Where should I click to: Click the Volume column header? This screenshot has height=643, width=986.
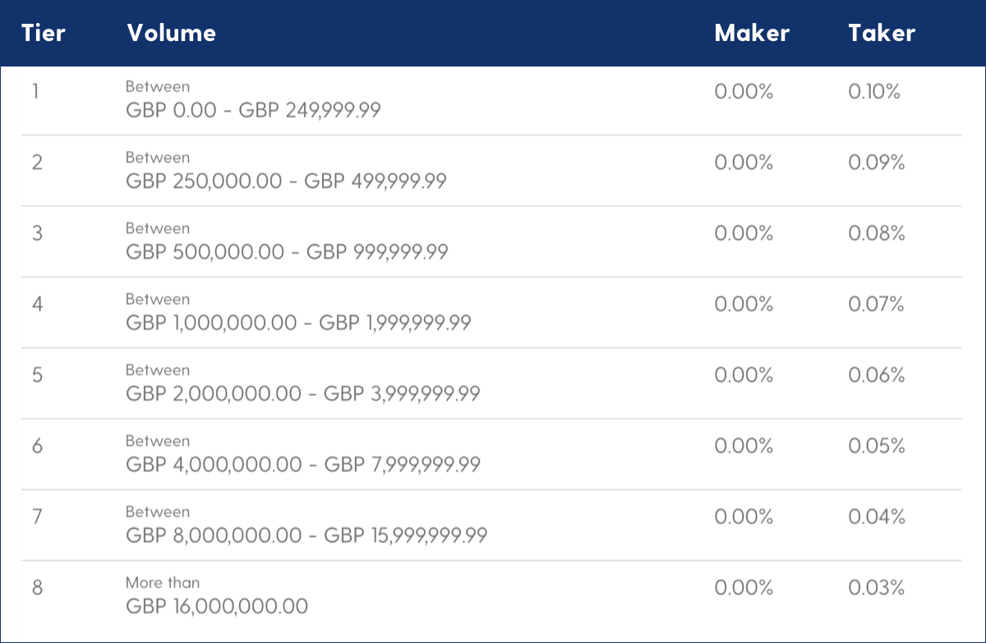click(171, 33)
